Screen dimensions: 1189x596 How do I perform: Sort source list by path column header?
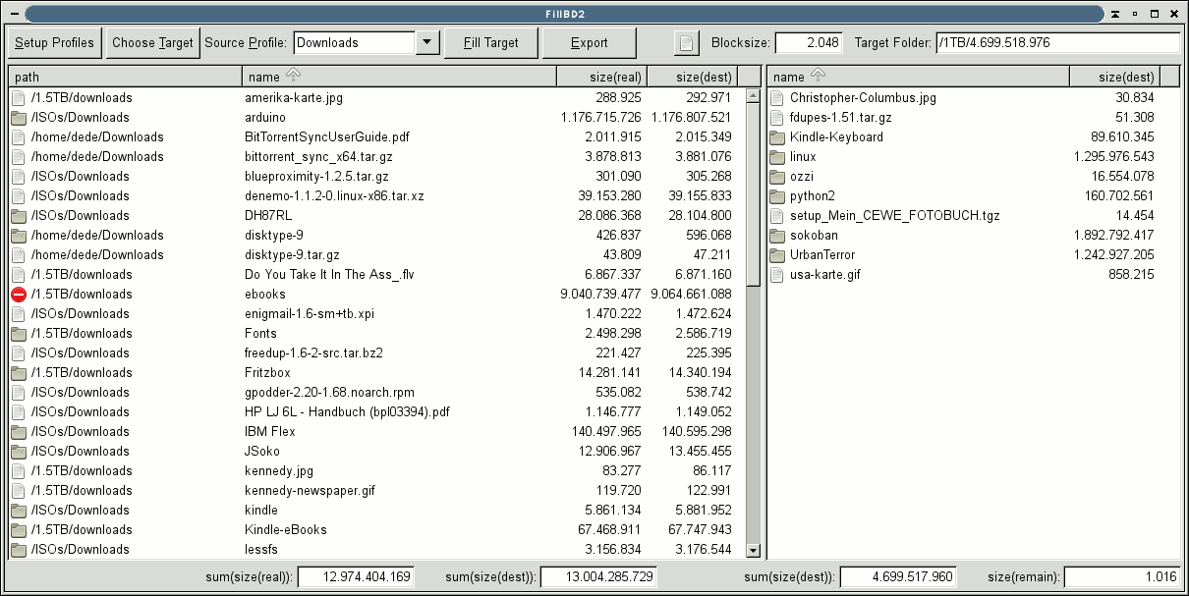(125, 77)
